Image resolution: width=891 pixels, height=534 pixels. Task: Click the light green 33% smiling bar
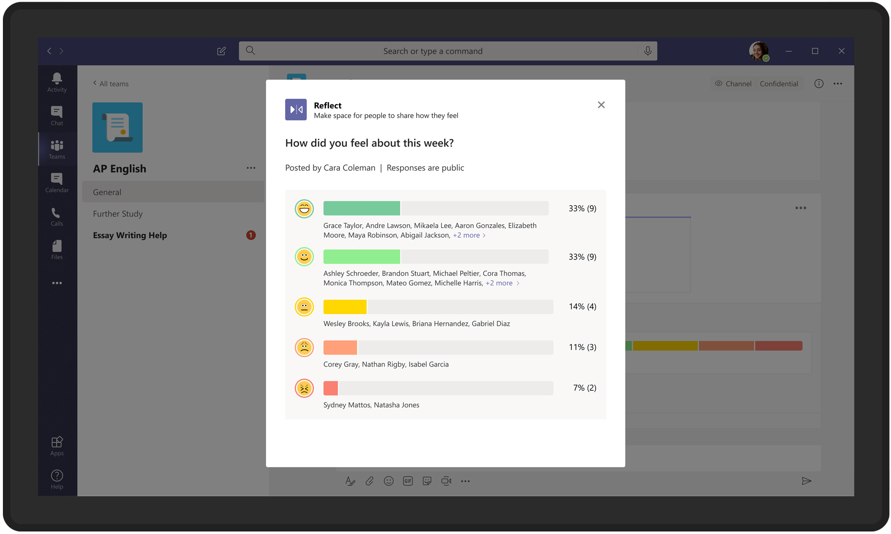click(361, 256)
